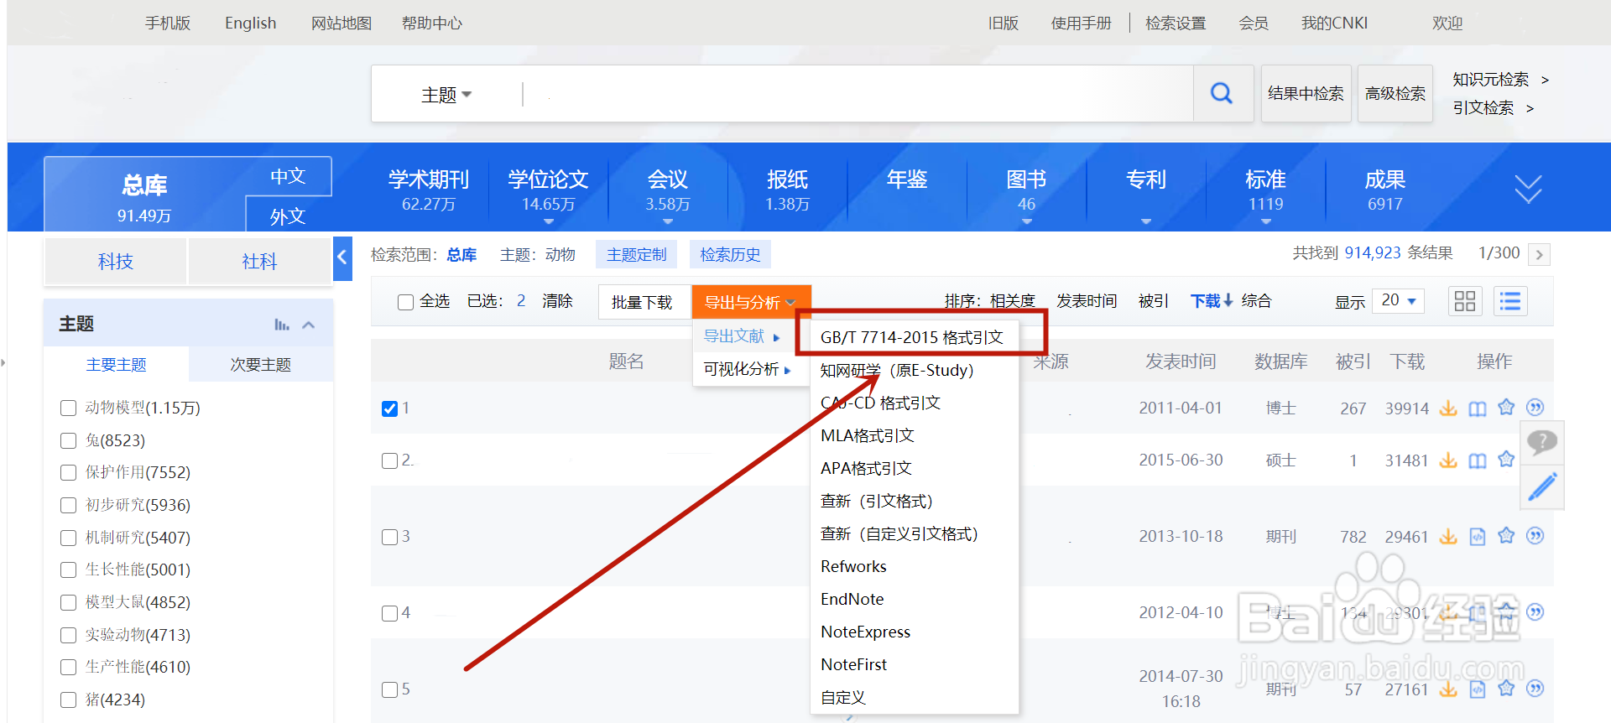Star the 2014-07-30 result
The height and width of the screenshot is (723, 1611).
[1506, 689]
